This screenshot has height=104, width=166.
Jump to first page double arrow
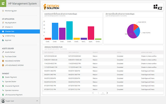point(93,93)
